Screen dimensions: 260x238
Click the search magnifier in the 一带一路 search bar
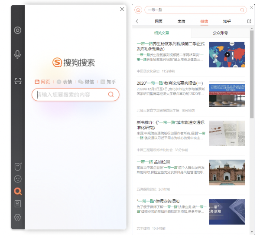pos(242,10)
